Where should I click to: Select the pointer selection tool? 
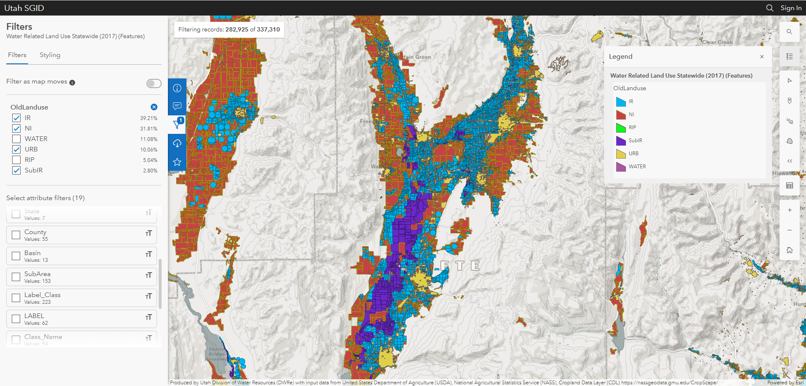coord(789,81)
